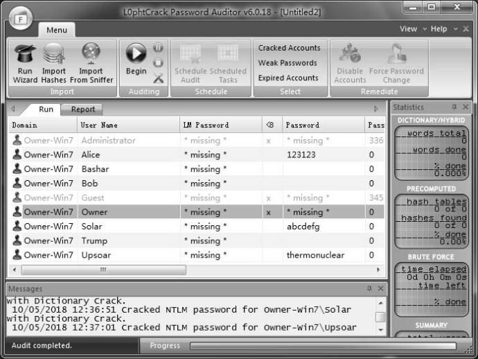Close the document with the ribbon X
This screenshot has height=359, width=478.
[466, 29]
